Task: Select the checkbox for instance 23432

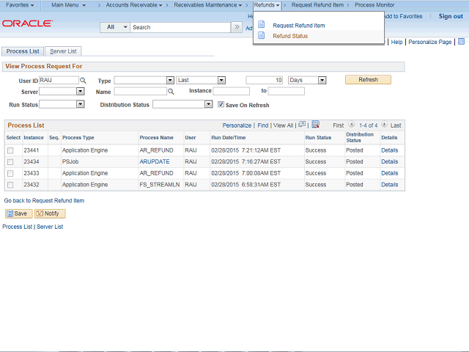Action: point(10,185)
